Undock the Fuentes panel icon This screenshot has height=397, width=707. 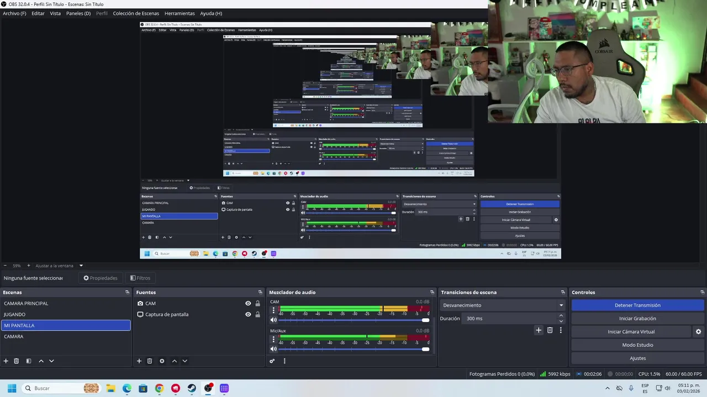pyautogui.click(x=260, y=292)
